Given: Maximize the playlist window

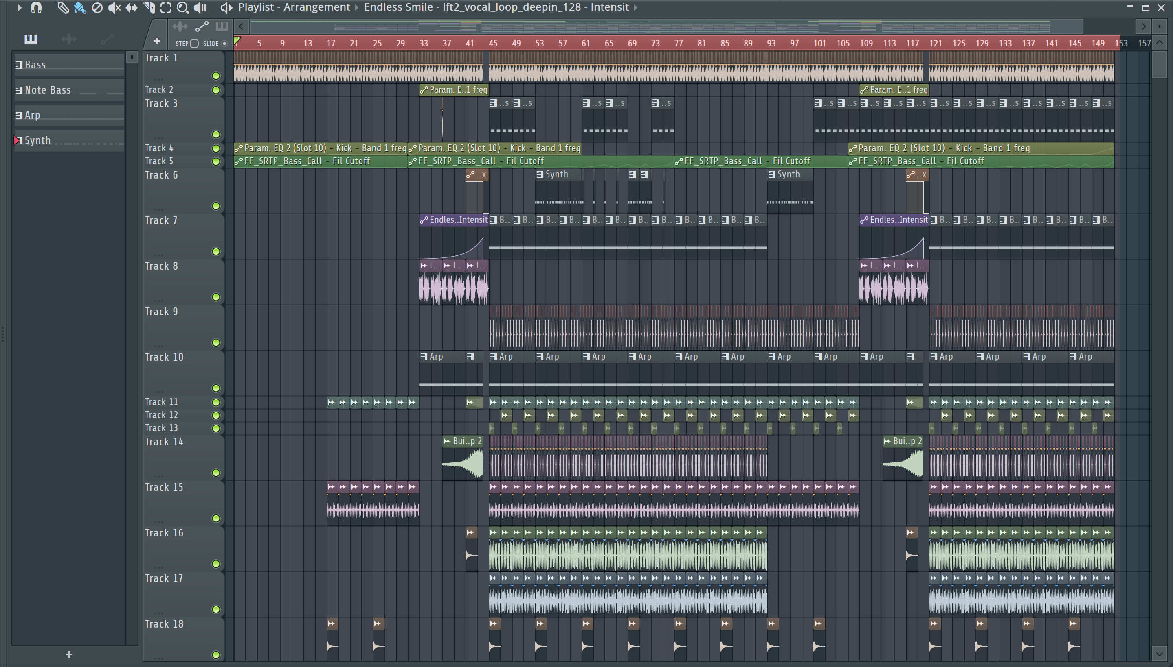Looking at the screenshot, I should click(1145, 7).
